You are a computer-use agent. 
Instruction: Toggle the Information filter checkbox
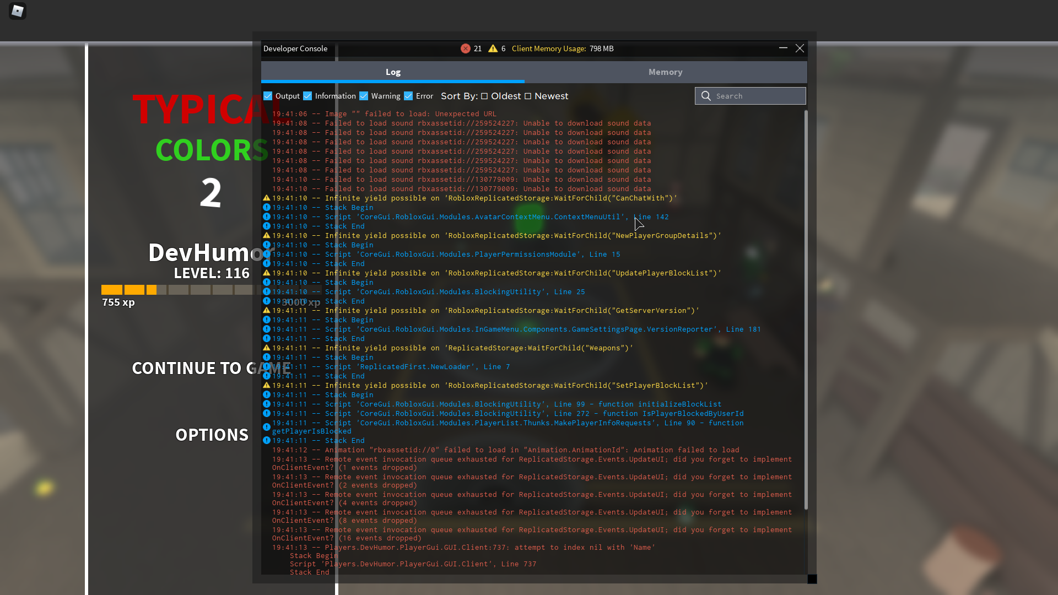[x=307, y=96]
